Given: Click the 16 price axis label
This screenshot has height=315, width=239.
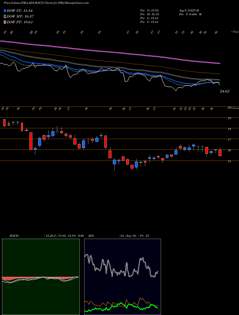Looking at the screenshot, I should (x=229, y=150).
